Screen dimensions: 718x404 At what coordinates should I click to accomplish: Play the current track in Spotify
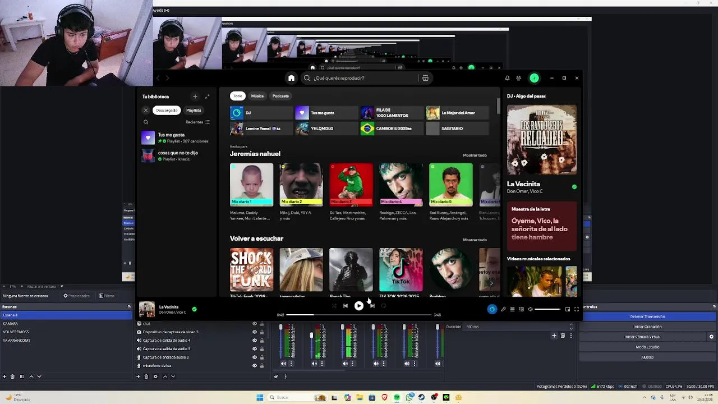[359, 306]
